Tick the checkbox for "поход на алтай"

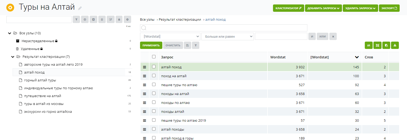point(154,76)
